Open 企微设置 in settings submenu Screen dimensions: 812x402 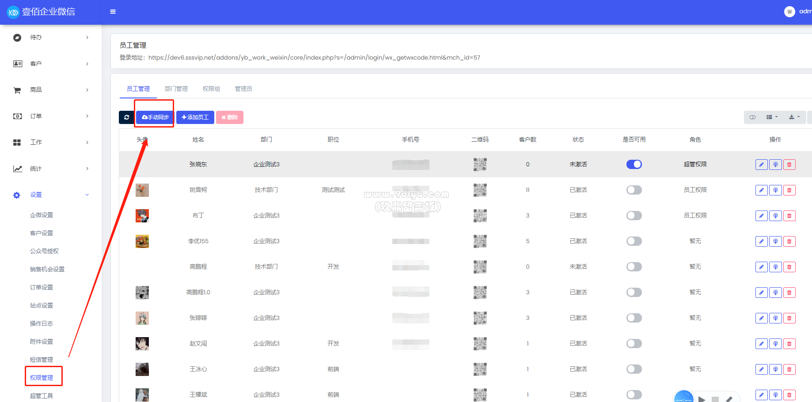click(x=42, y=215)
